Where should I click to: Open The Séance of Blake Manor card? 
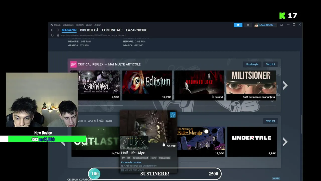pyautogui.click(x=201, y=142)
